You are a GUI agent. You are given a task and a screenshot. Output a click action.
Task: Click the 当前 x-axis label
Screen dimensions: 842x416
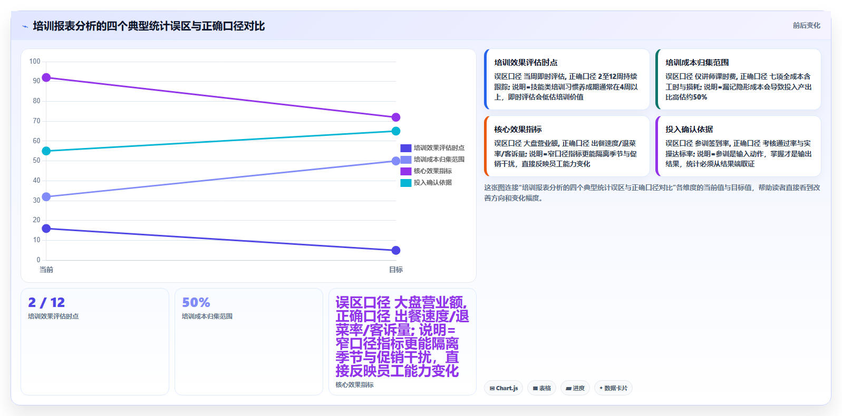[46, 270]
